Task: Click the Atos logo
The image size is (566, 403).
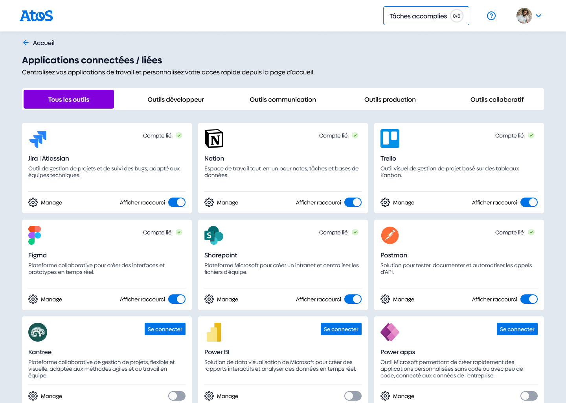Action: [x=36, y=16]
